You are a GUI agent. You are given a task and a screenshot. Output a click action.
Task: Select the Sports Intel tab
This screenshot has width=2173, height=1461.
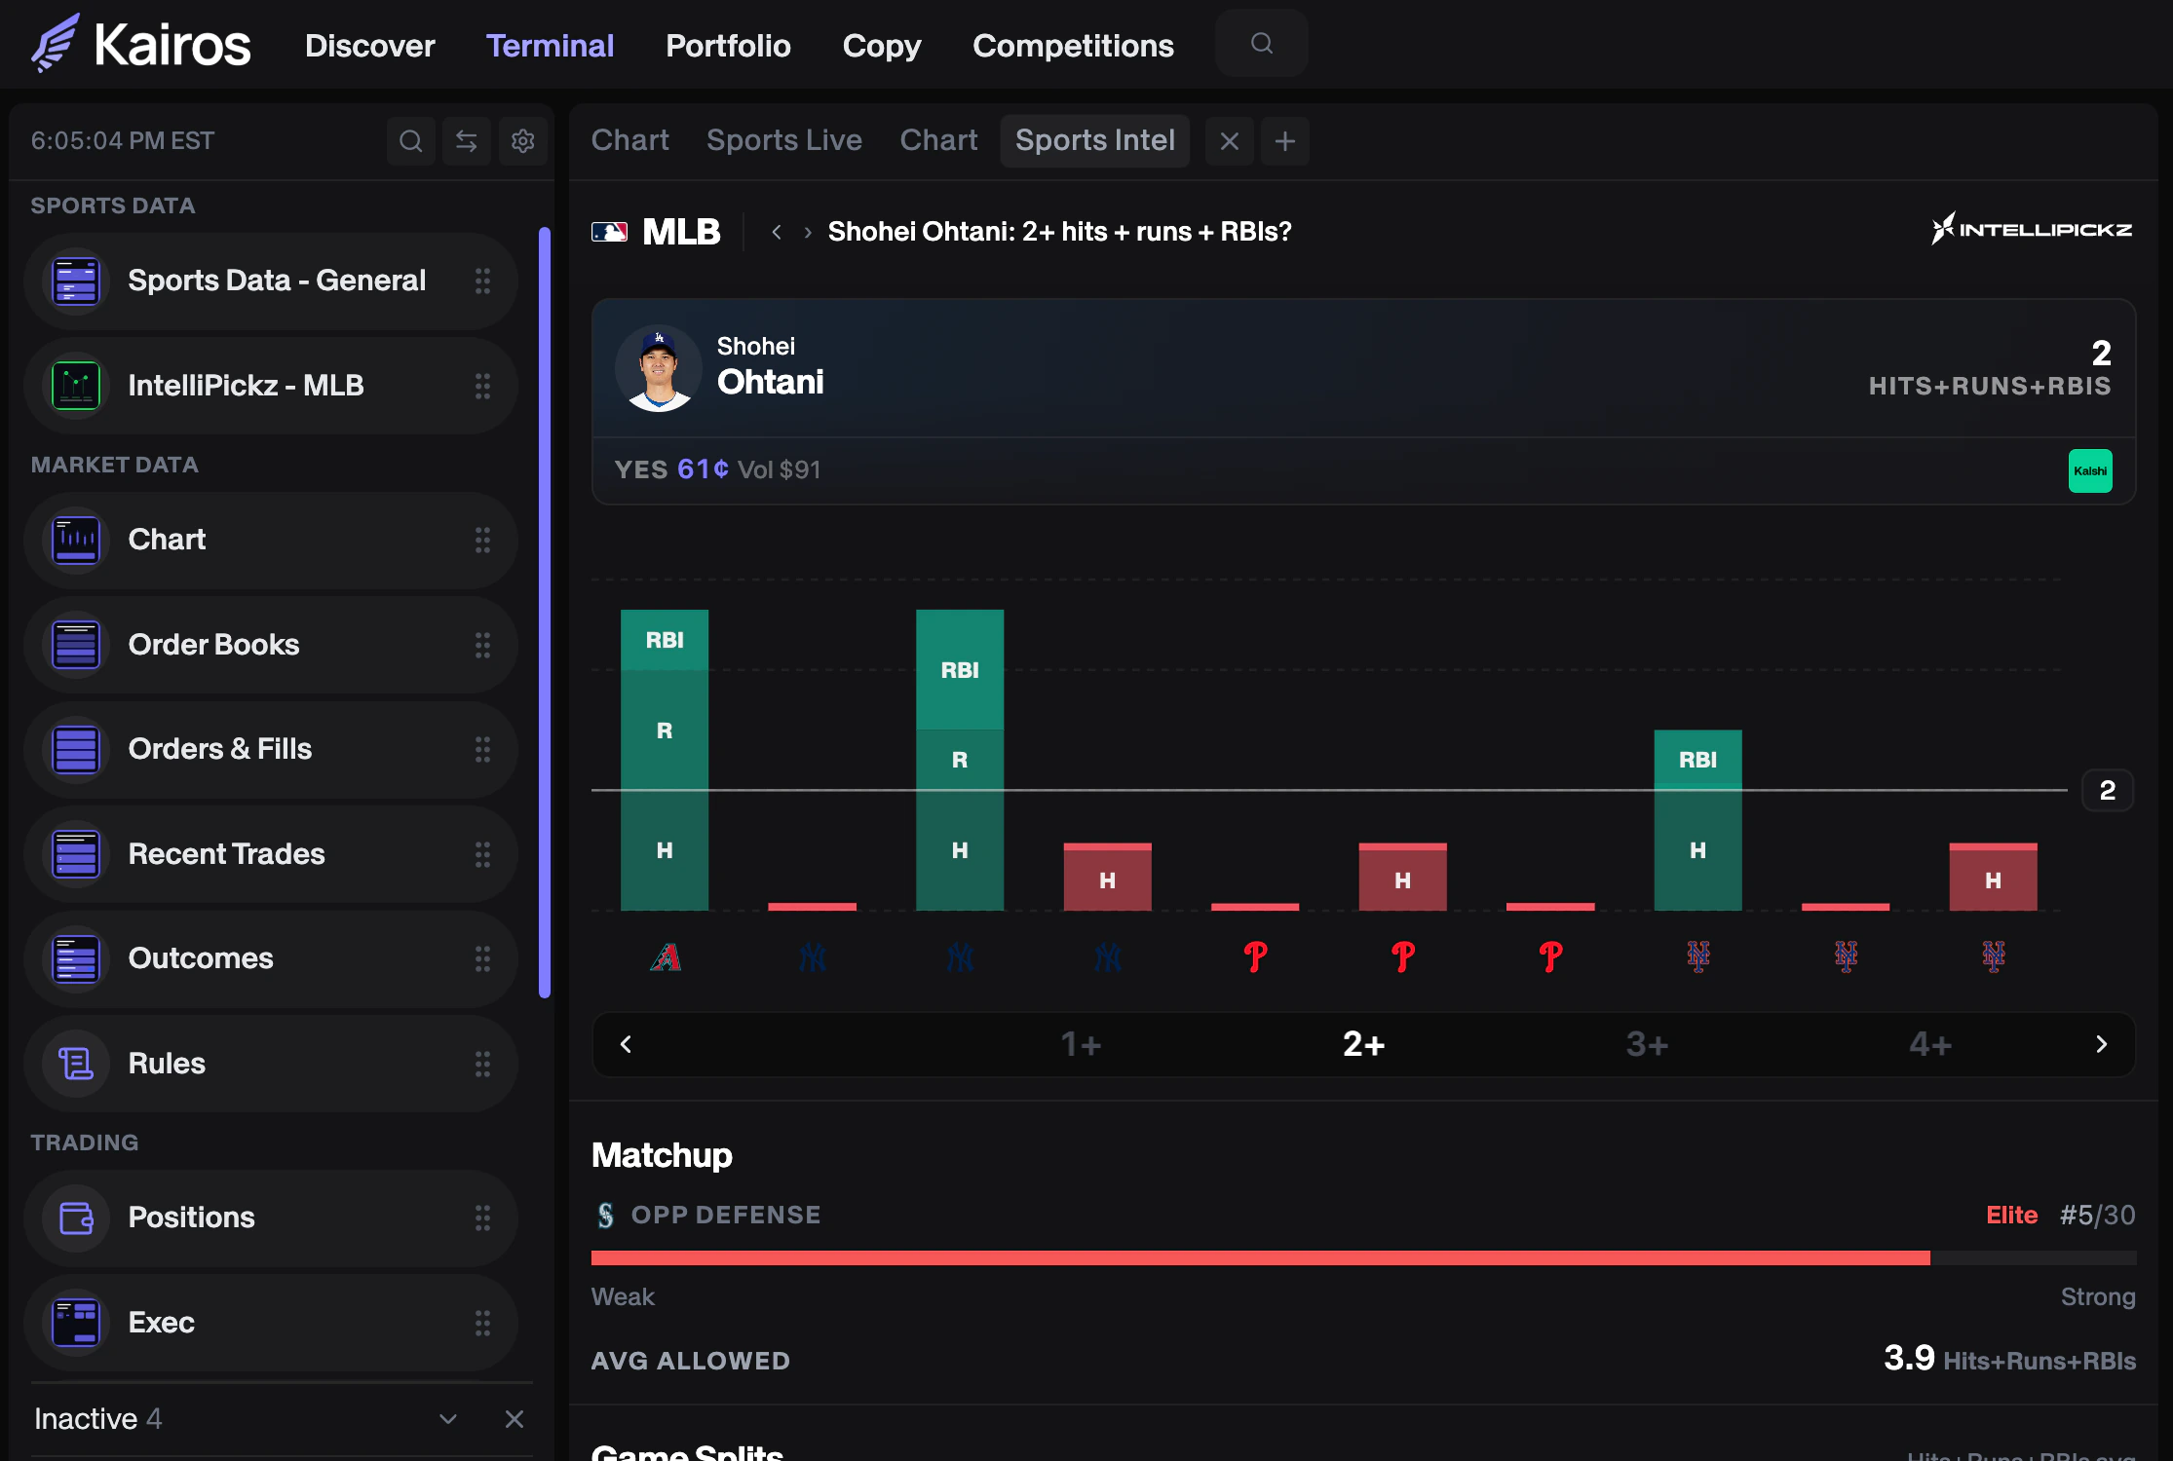[1094, 140]
